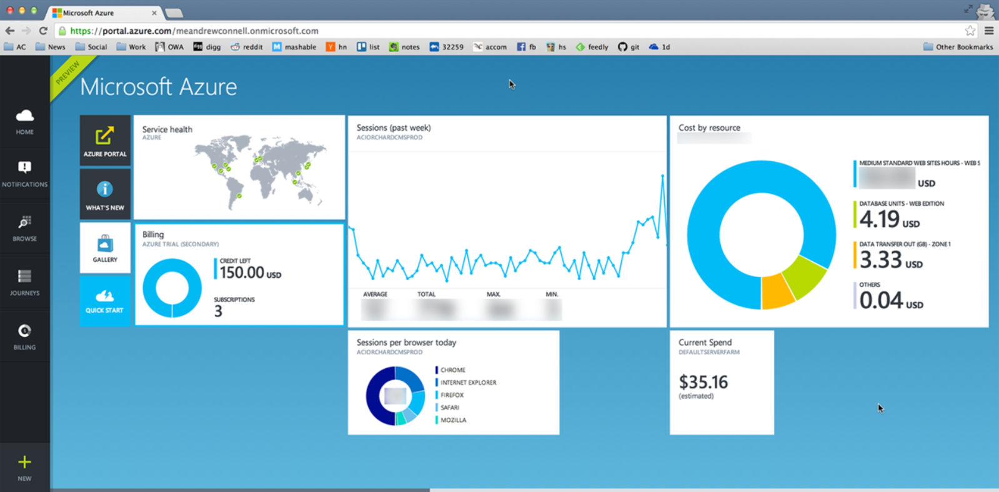Image resolution: width=999 pixels, height=492 pixels.
Task: Click the Cost by resource donut chart
Action: [x=761, y=235]
